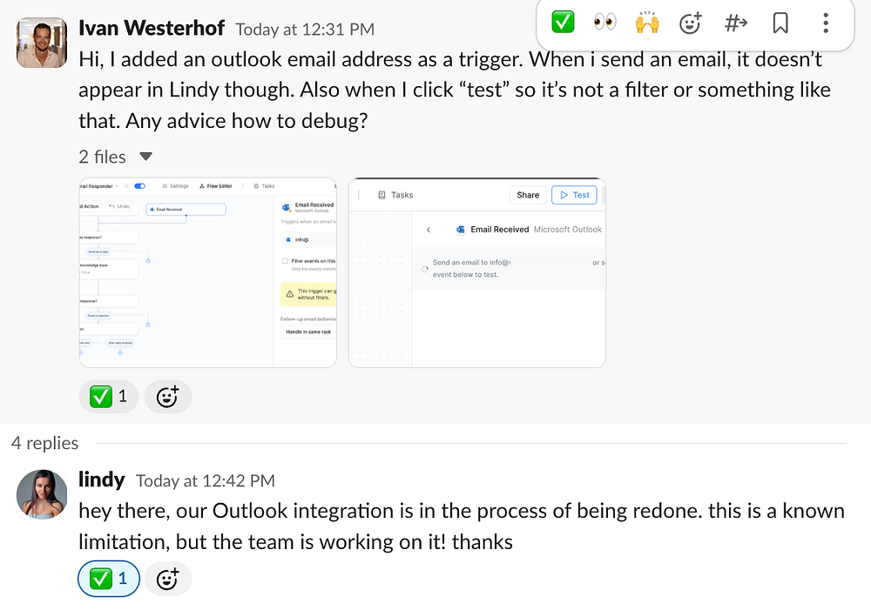Toggle check mark reaction on Ivan's message
This screenshot has width=871, height=610.
coord(109,397)
